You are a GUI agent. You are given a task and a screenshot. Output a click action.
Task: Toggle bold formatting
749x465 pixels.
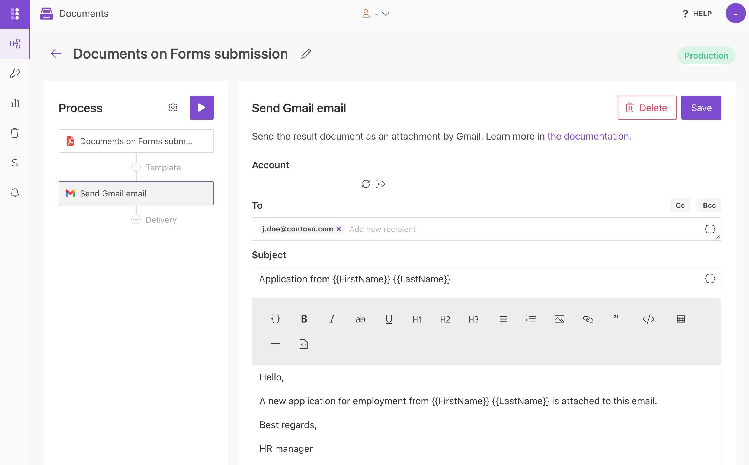(304, 319)
